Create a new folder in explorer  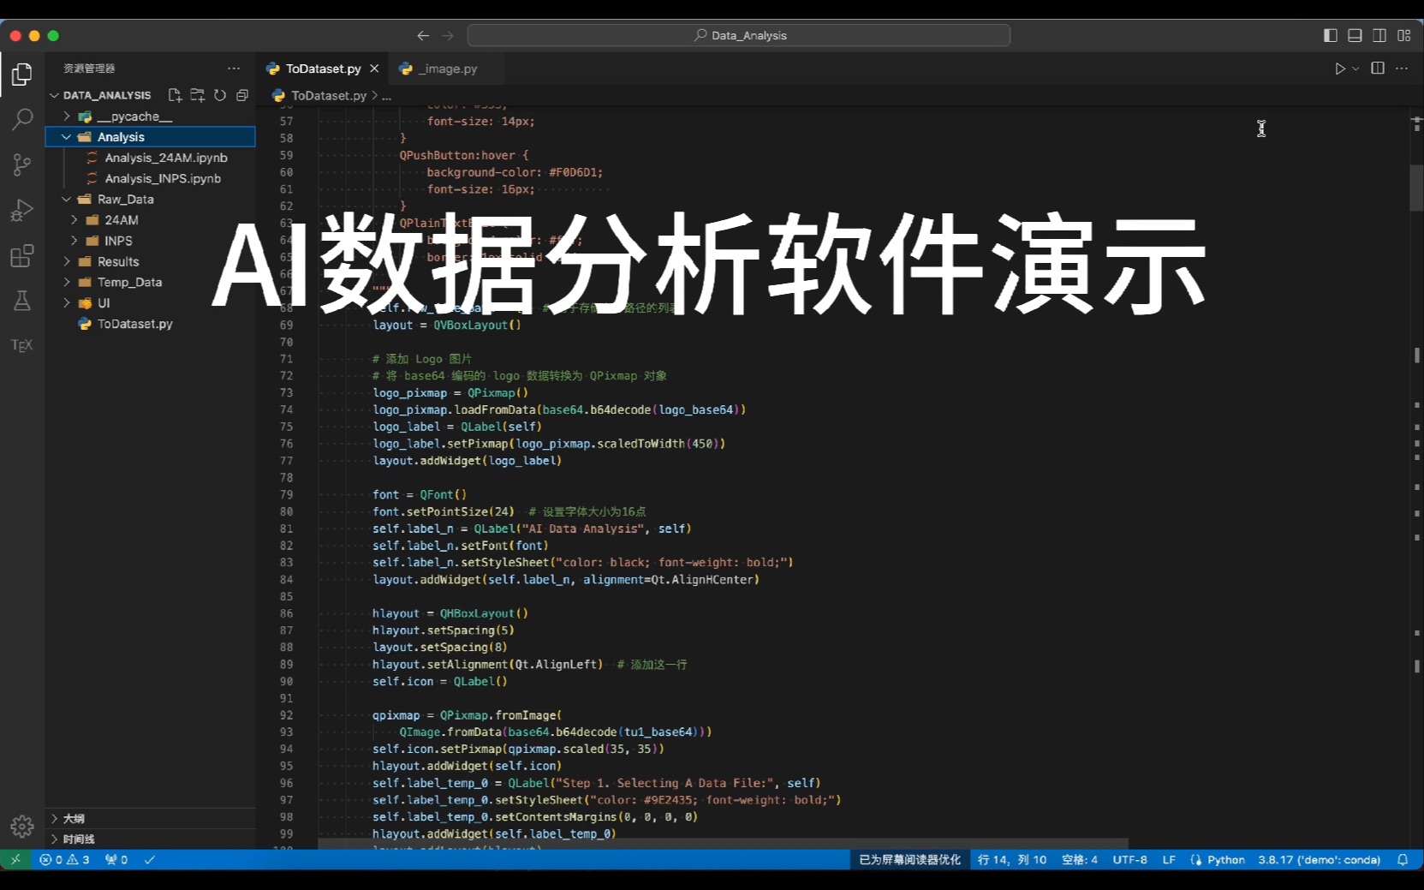tap(197, 95)
